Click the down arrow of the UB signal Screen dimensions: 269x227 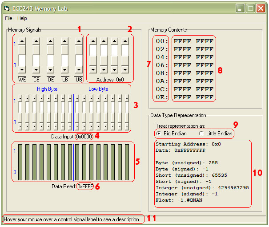pyautogui.click(x=79, y=70)
